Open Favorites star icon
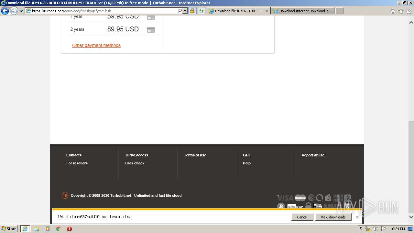 coord(401,11)
